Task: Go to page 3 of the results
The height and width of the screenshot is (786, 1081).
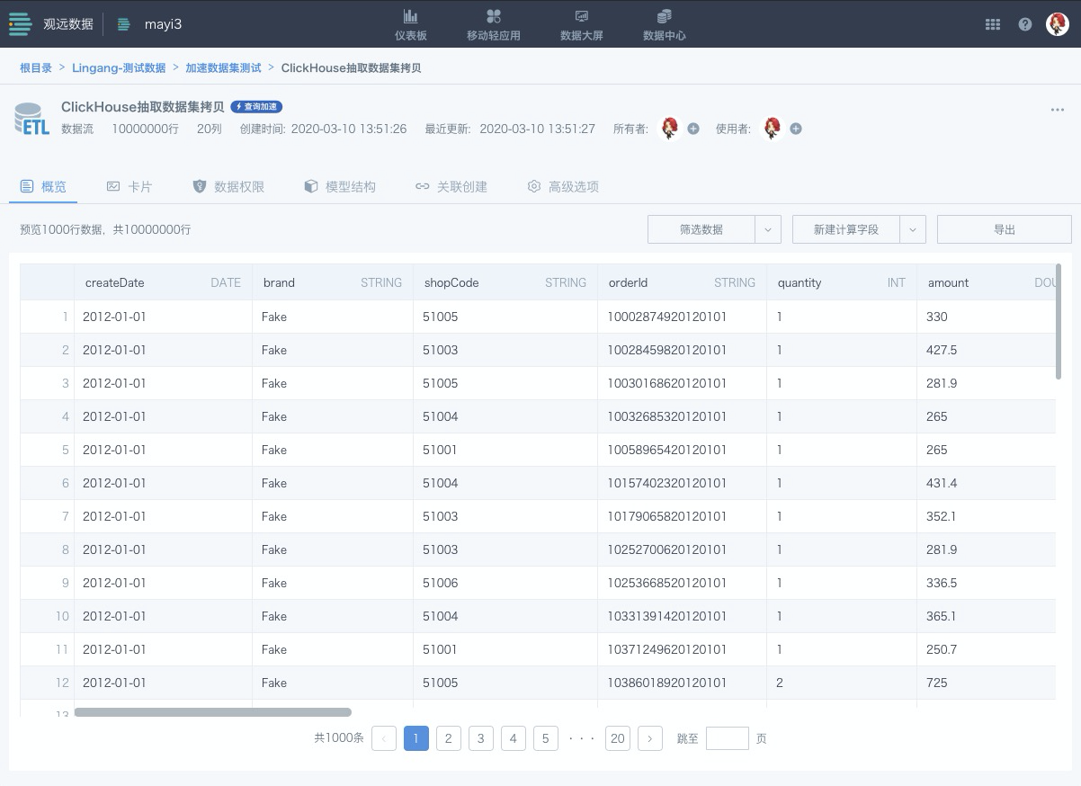Action: point(480,738)
